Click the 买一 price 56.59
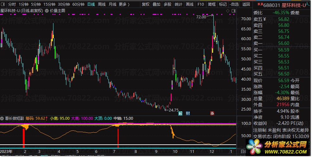This screenshot has height=157, width=312. [284, 50]
